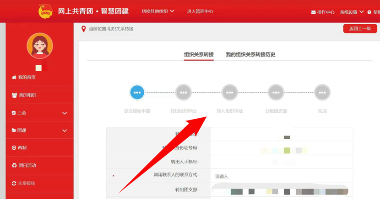Click the group icon beside 我的组织
The width and height of the screenshot is (380, 199).
pyautogui.click(x=14, y=95)
